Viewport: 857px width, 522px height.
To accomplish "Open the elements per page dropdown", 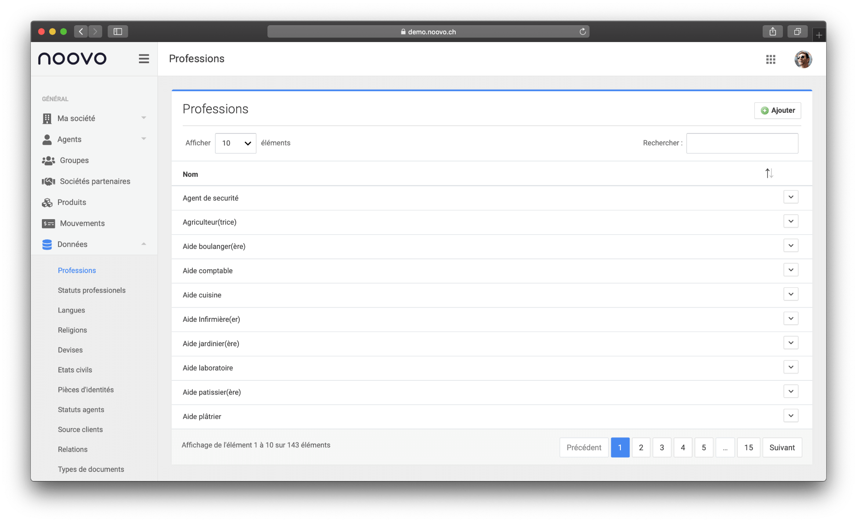I will click(235, 143).
